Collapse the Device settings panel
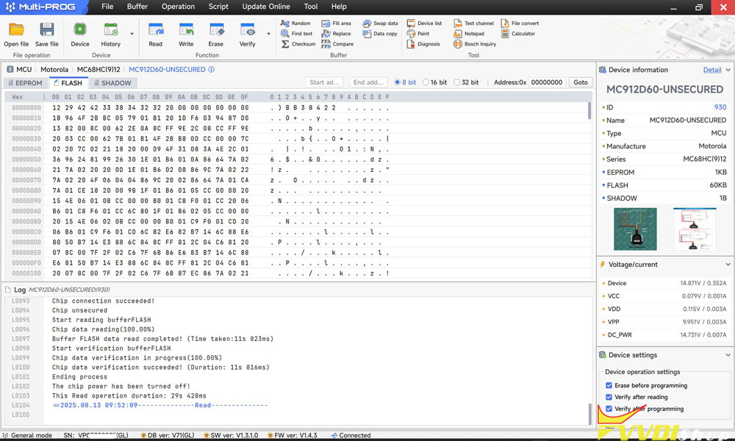735x441 pixels. [x=728, y=355]
